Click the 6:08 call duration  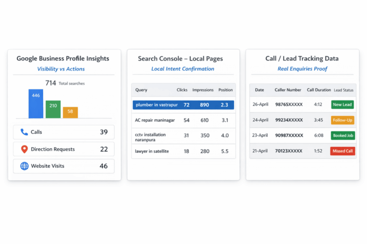coord(319,135)
